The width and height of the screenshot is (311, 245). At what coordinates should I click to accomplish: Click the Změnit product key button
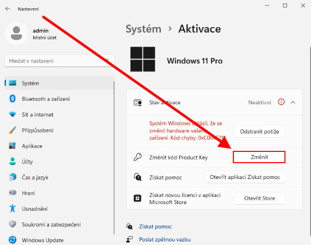coord(259,157)
